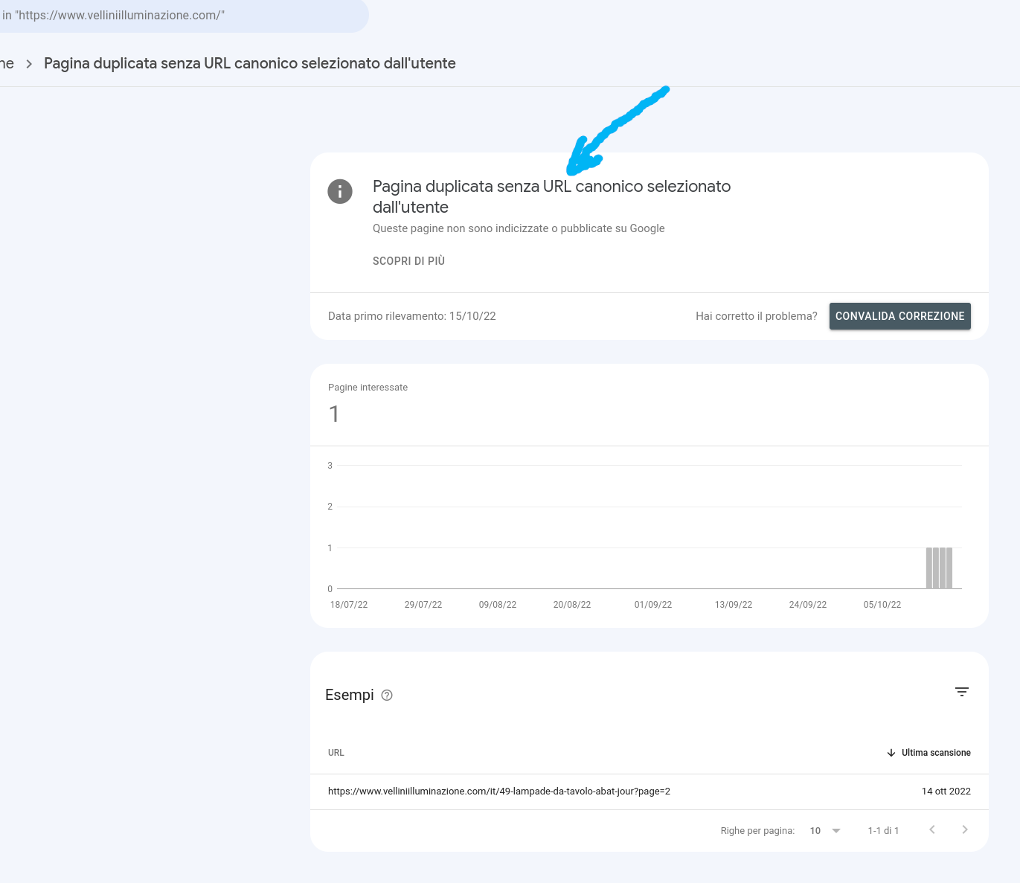This screenshot has width=1020, height=883.
Task: Select the truncated breadcrumb item before the title
Action: pyautogui.click(x=6, y=63)
